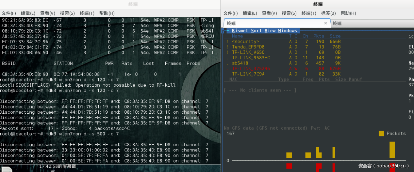This screenshot has width=414, height=172.
Task: Select the <security> network row
Action: pos(245,41)
